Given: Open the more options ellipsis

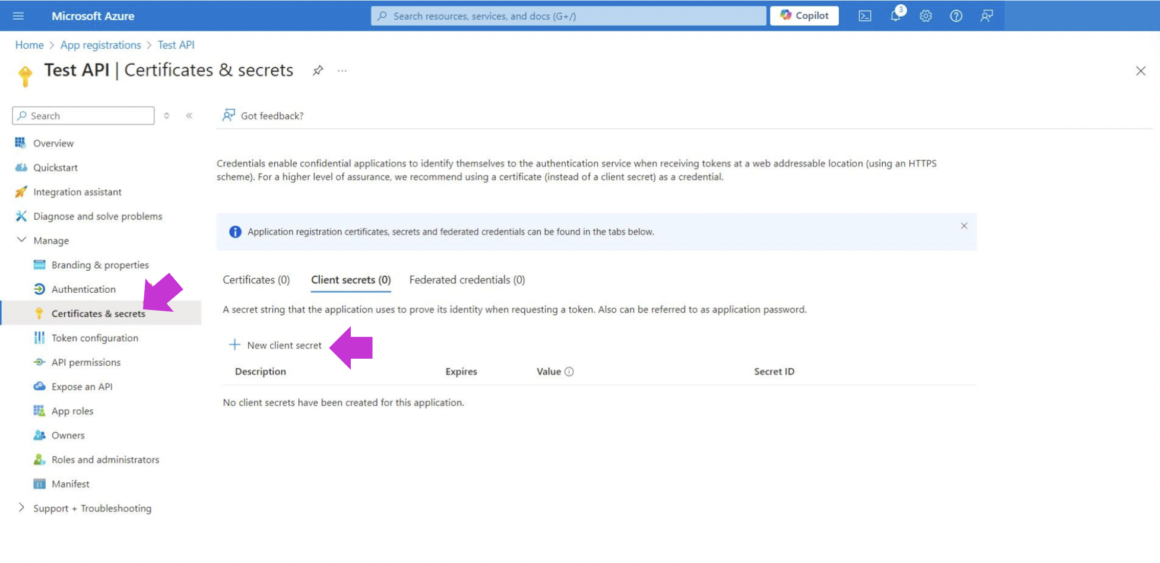Looking at the screenshot, I should click(342, 71).
